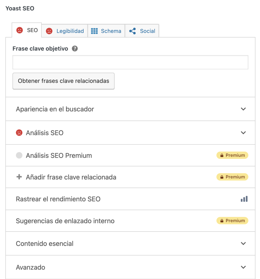
Task: Click the Social share icon
Action: click(132, 31)
